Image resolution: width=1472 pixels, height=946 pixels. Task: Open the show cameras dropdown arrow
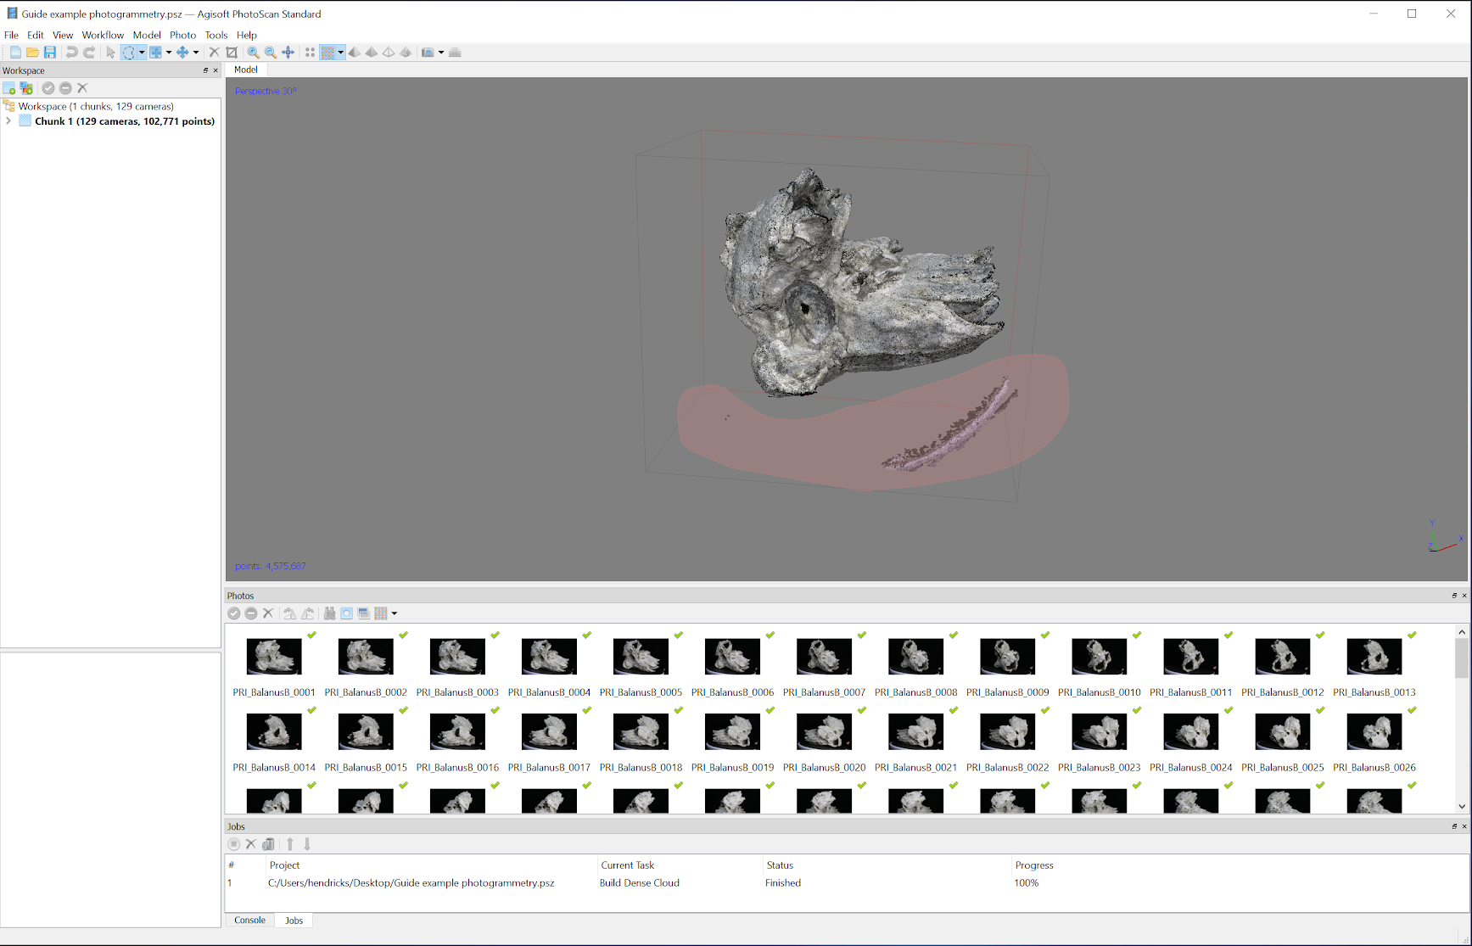(x=441, y=53)
